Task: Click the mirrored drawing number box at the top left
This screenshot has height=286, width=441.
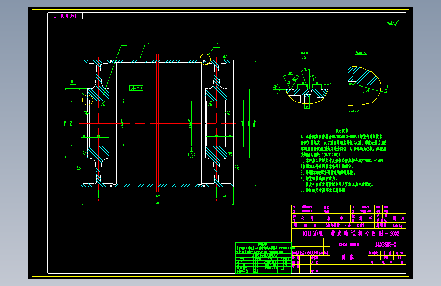Action: tap(65, 16)
